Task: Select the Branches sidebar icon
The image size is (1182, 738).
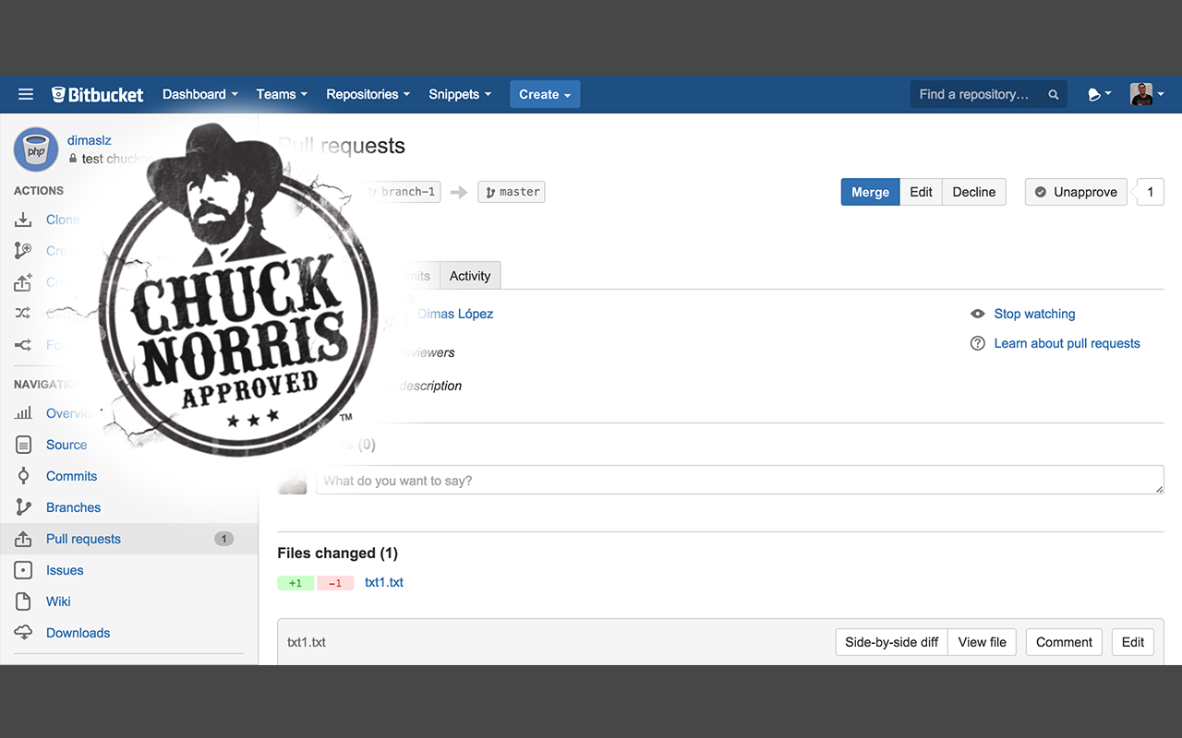Action: [22, 507]
